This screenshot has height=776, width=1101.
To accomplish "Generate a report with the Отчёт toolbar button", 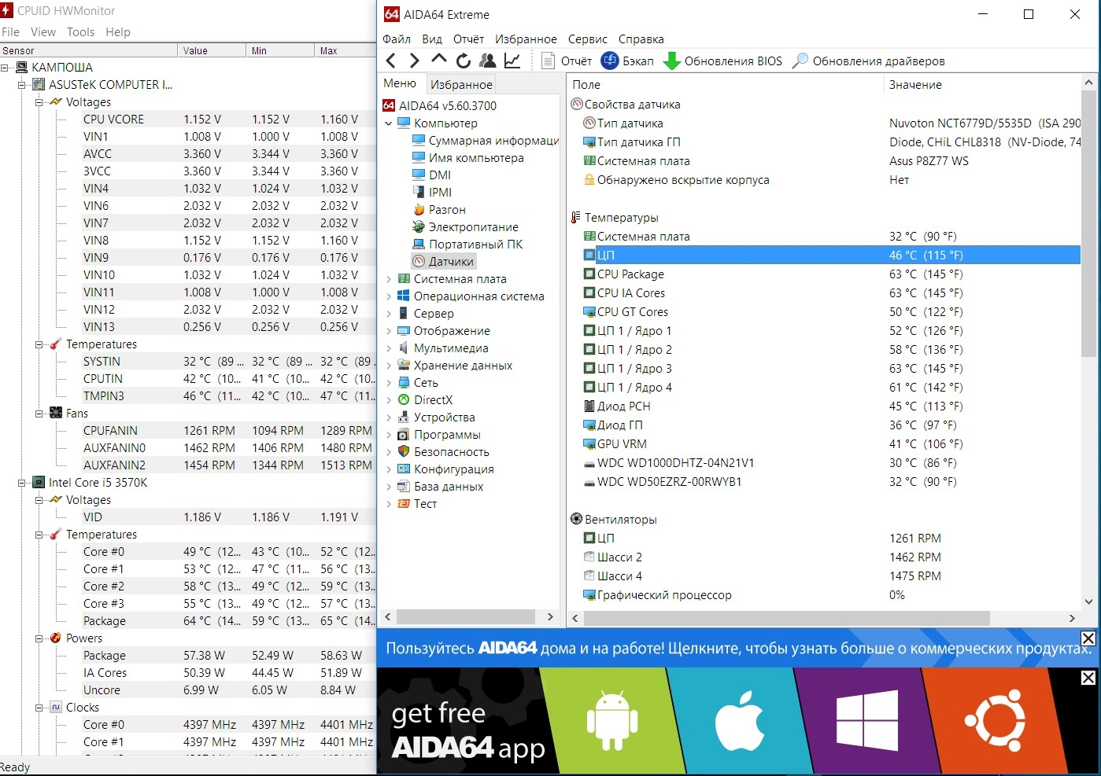I will coord(567,61).
